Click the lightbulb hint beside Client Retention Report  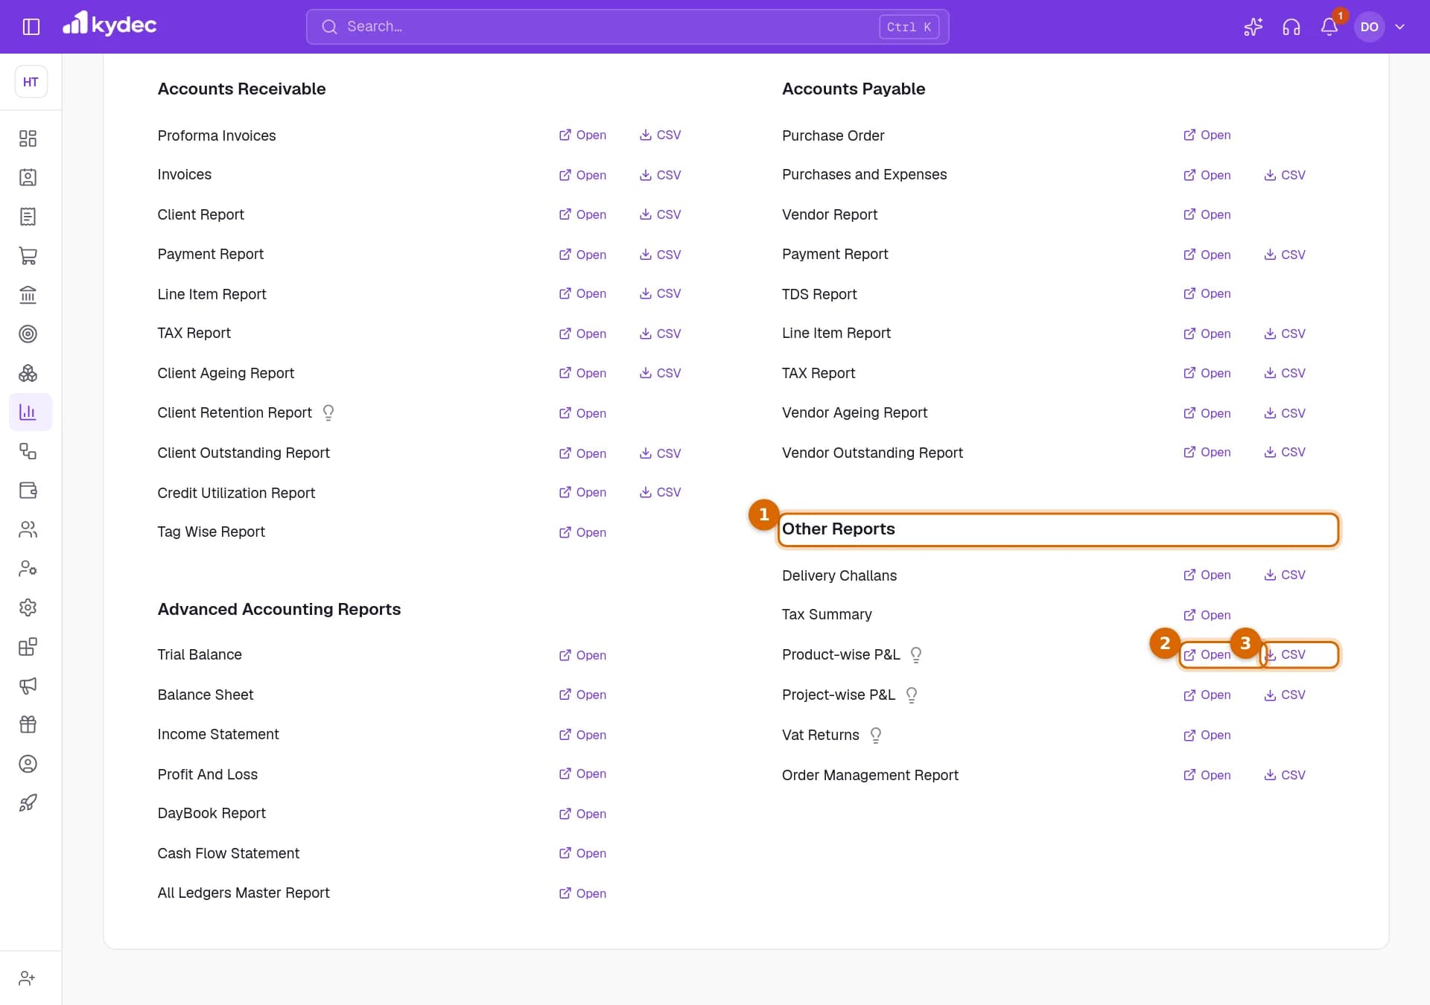[x=328, y=413]
